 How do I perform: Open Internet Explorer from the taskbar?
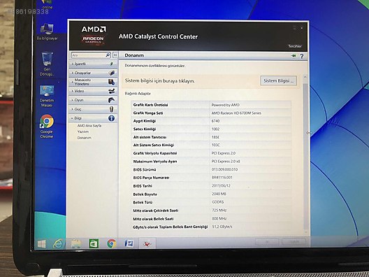(58, 243)
